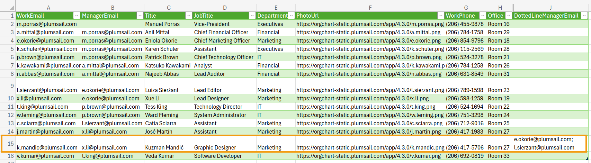The width and height of the screenshot is (591, 163).
Task: Select the Analyst job title cell
Action: pyautogui.click(x=224, y=65)
